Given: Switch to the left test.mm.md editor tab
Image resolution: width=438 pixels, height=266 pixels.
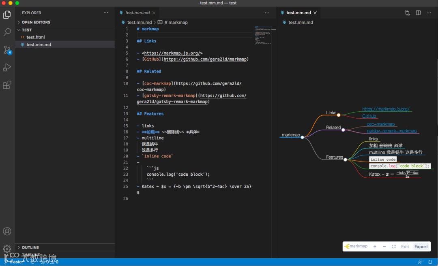Looking at the screenshot, I should (x=137, y=13).
